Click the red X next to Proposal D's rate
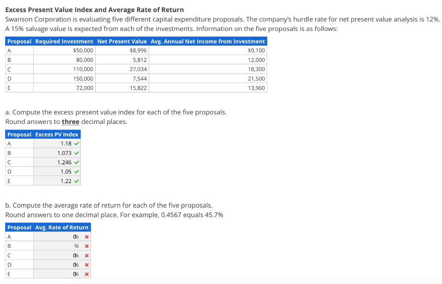442x284 pixels. tap(85, 265)
